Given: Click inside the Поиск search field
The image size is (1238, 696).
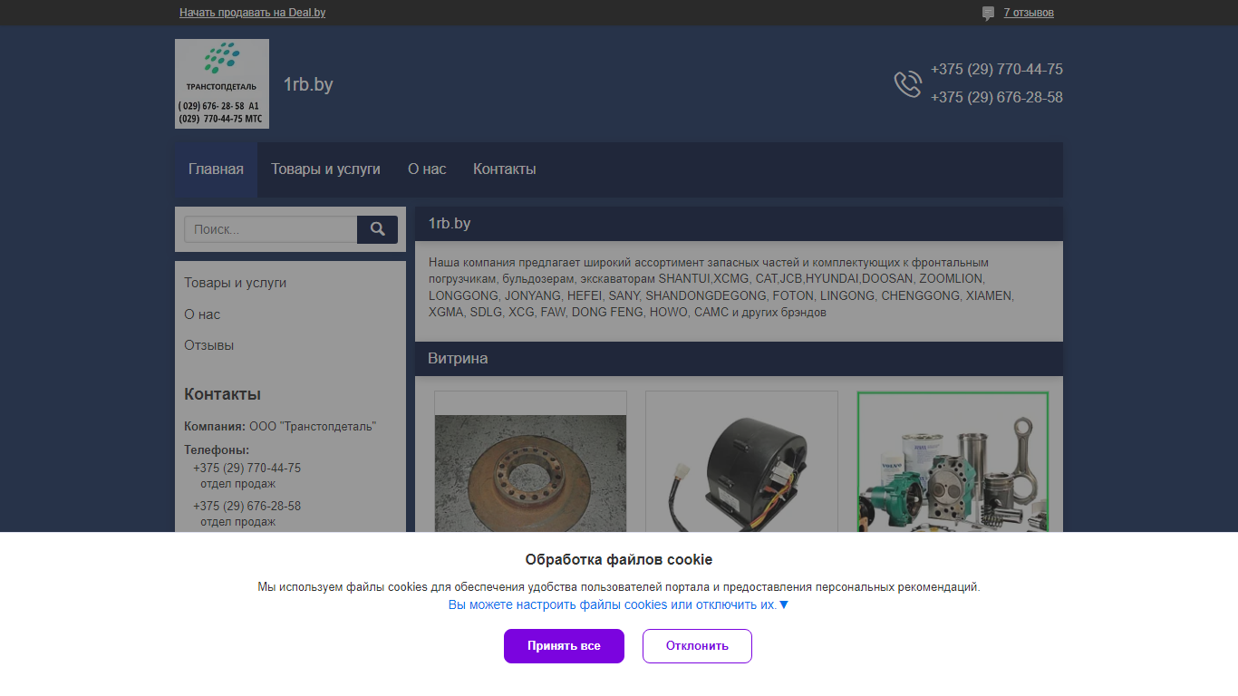Looking at the screenshot, I should point(270,229).
